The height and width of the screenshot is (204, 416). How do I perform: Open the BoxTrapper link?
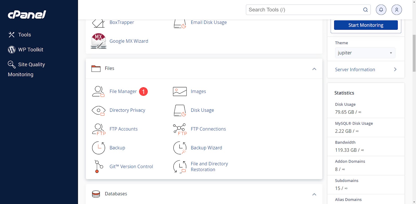coord(122,22)
